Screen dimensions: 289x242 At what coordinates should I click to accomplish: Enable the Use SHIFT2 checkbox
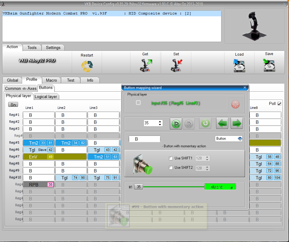(171, 168)
